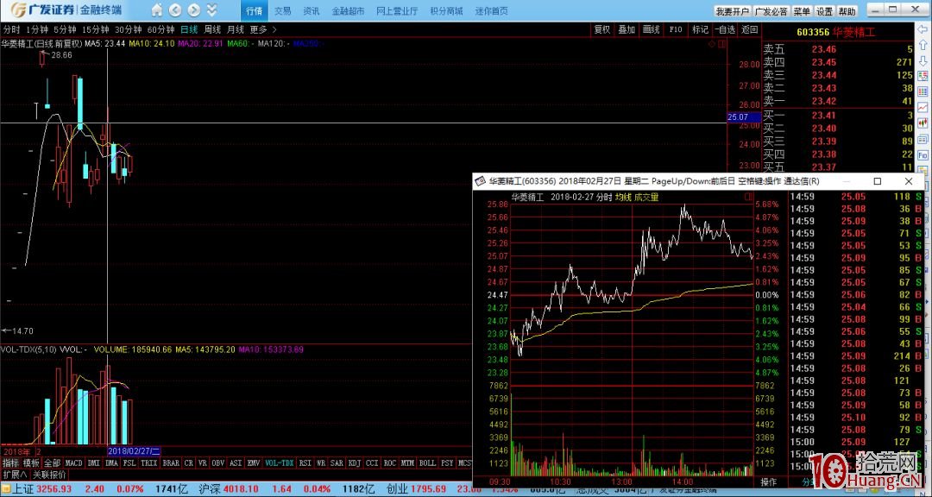Viewport: 932px width, 497px height.
Task: Select the 5分钟 chart period
Action: [65, 29]
